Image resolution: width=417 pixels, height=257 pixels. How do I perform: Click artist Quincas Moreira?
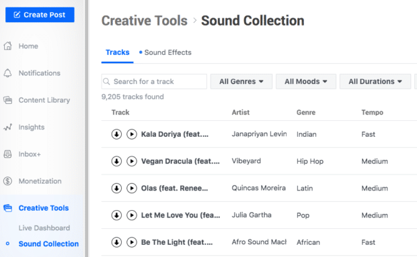(x=258, y=188)
